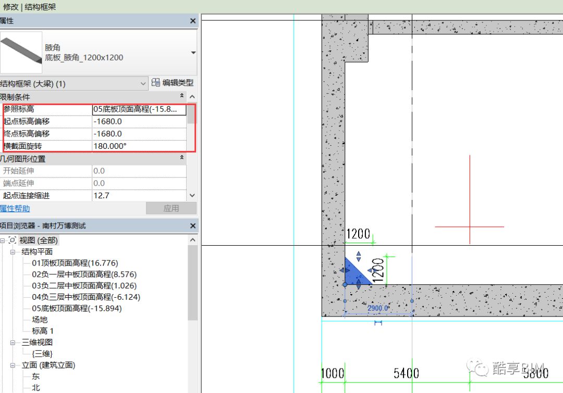This screenshot has height=393, width=563.
Task: Click the beam start endpoint grip dot
Action: [x=345, y=284]
